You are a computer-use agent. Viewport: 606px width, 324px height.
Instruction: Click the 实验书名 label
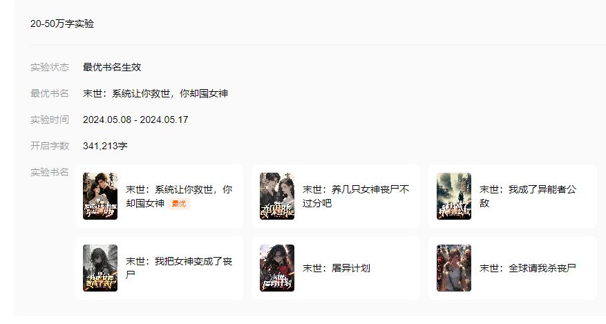coord(50,172)
